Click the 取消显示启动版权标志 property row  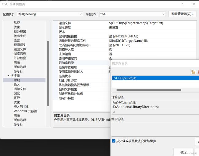pos(127,45)
